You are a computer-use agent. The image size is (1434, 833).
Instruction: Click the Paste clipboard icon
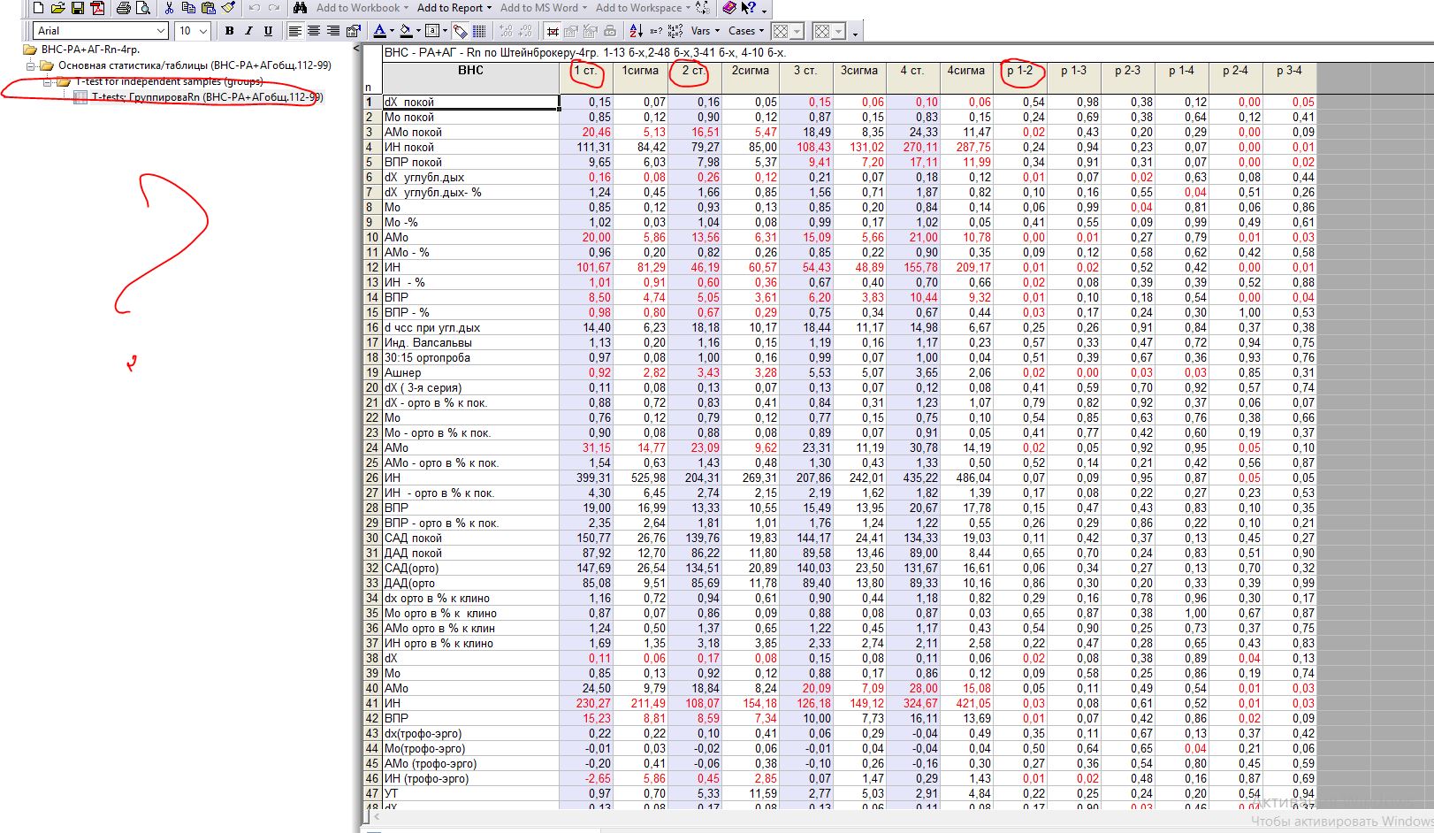click(208, 8)
